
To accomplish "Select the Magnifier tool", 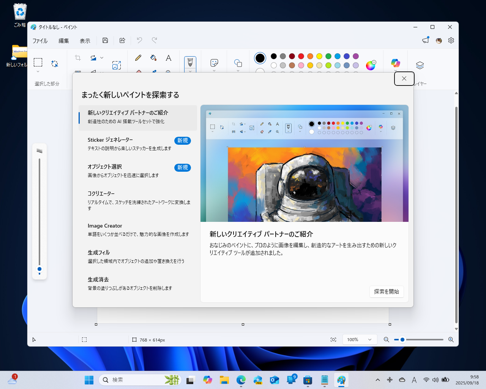I will 168,72.
